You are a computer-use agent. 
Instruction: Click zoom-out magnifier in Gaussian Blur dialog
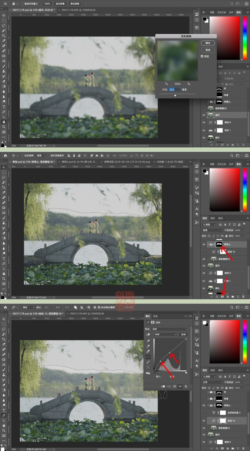[167, 84]
